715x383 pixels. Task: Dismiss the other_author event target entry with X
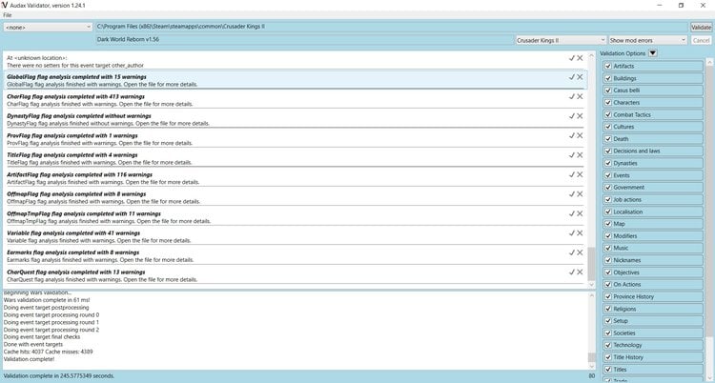click(580, 58)
